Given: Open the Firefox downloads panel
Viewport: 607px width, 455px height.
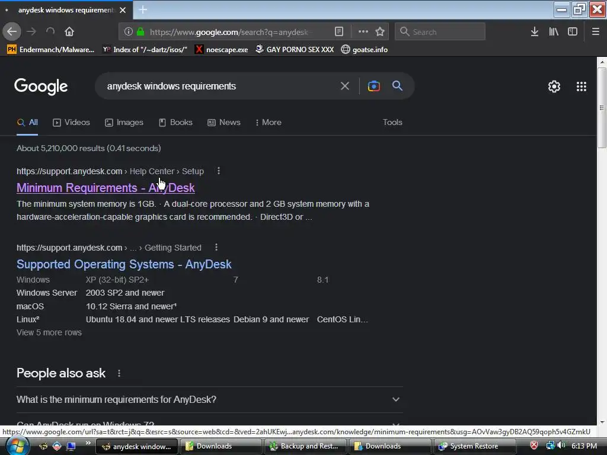Looking at the screenshot, I should [535, 32].
